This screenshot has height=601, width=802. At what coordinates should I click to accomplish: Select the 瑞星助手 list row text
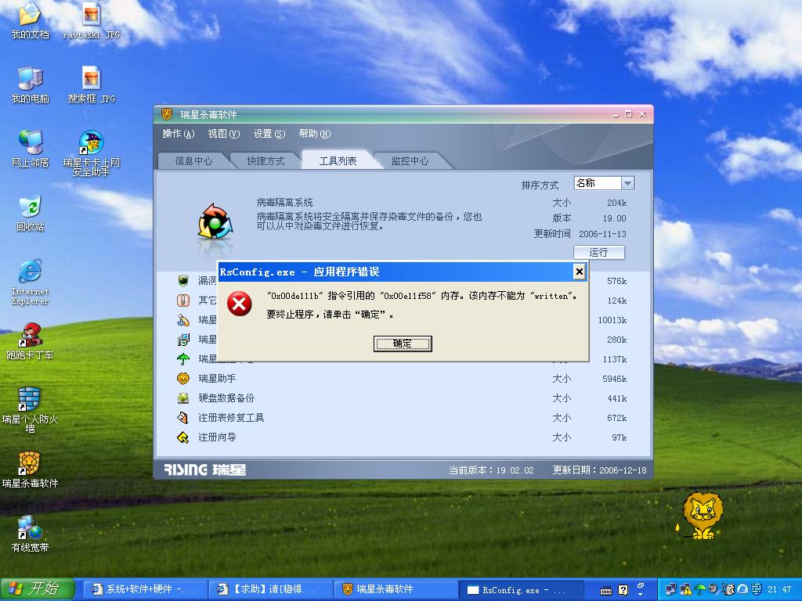(x=217, y=379)
